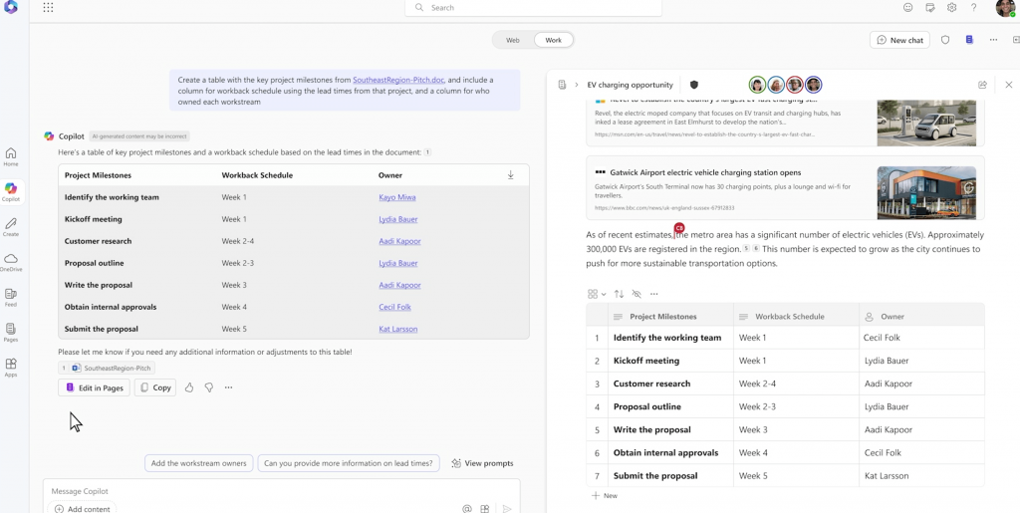Copy the Copilot response
Image resolution: width=1020 pixels, height=513 pixels.
154,387
